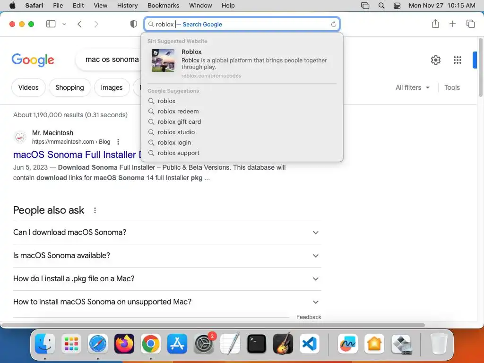Open the Bookmarks menu
Screen dimensions: 484x363
(163, 6)
